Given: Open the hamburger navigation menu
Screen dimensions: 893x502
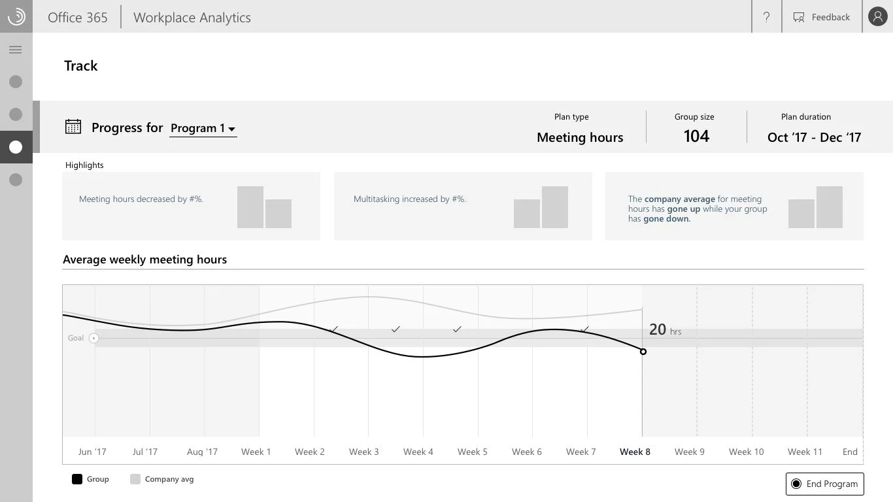Looking at the screenshot, I should coord(16,49).
